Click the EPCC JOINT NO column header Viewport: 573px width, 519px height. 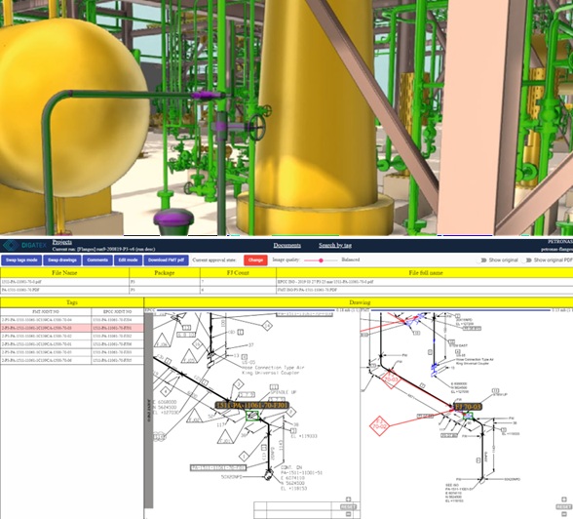(117, 312)
